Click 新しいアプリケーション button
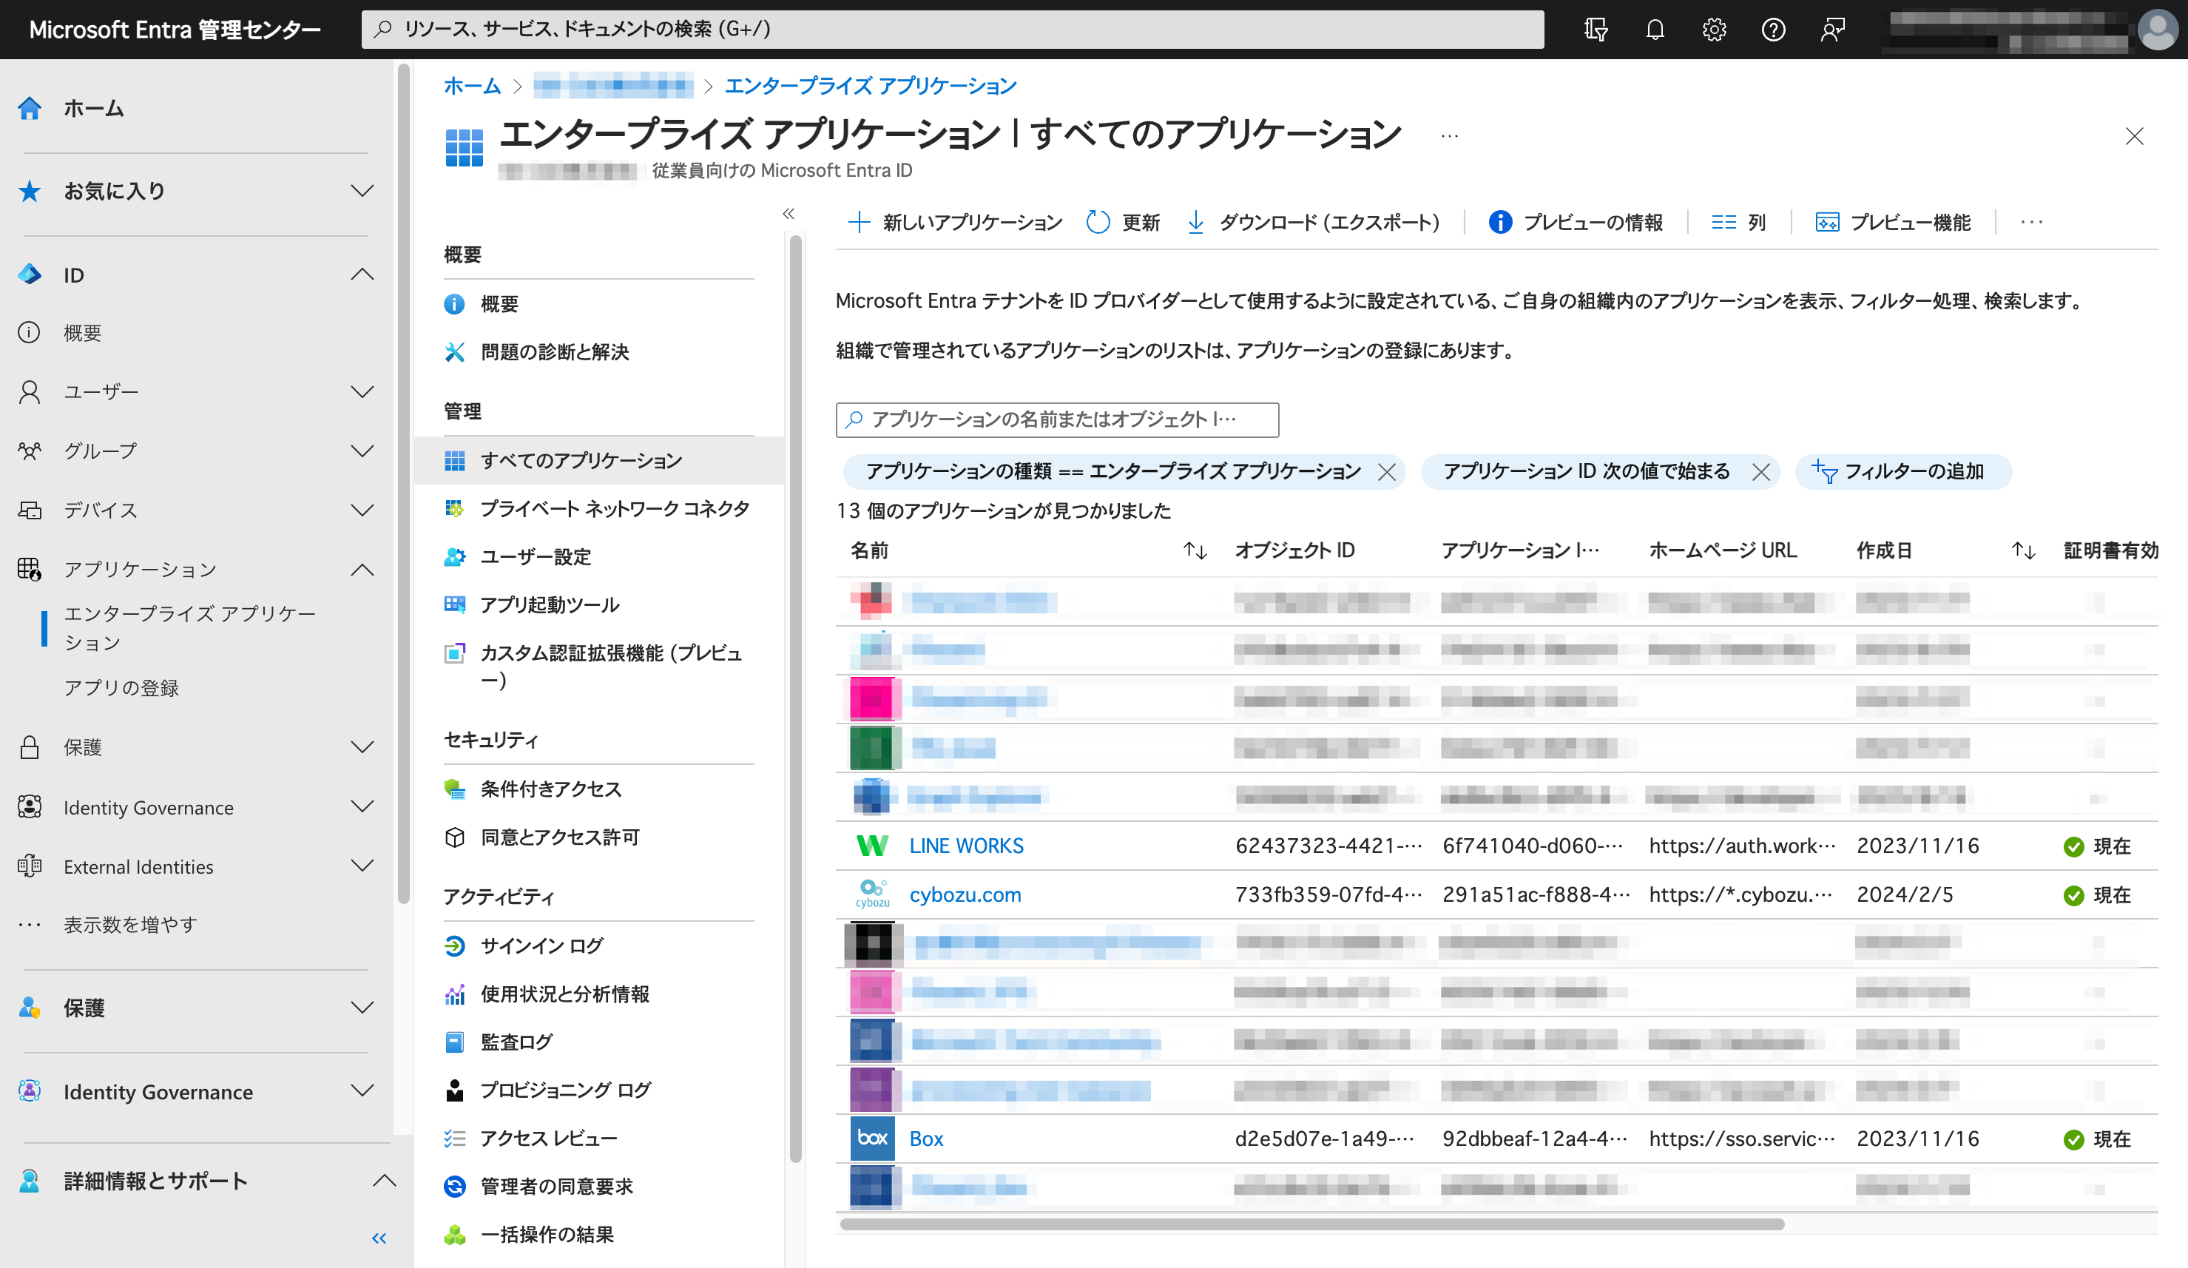Viewport: 2188px width, 1268px height. tap(955, 223)
